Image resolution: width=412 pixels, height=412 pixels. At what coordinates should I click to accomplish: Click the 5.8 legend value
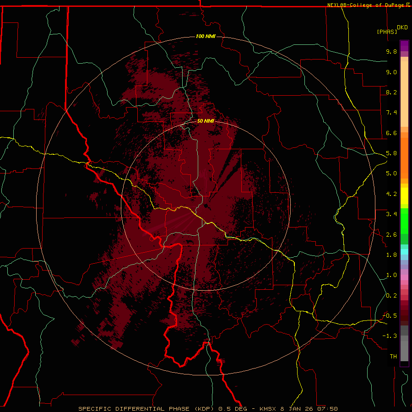tap(391, 153)
